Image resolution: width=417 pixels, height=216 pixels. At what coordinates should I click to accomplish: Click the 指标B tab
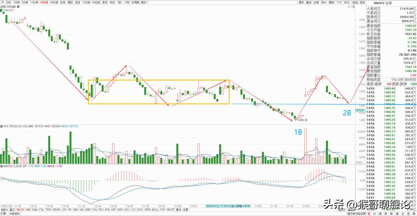pyautogui.click(x=342, y=210)
